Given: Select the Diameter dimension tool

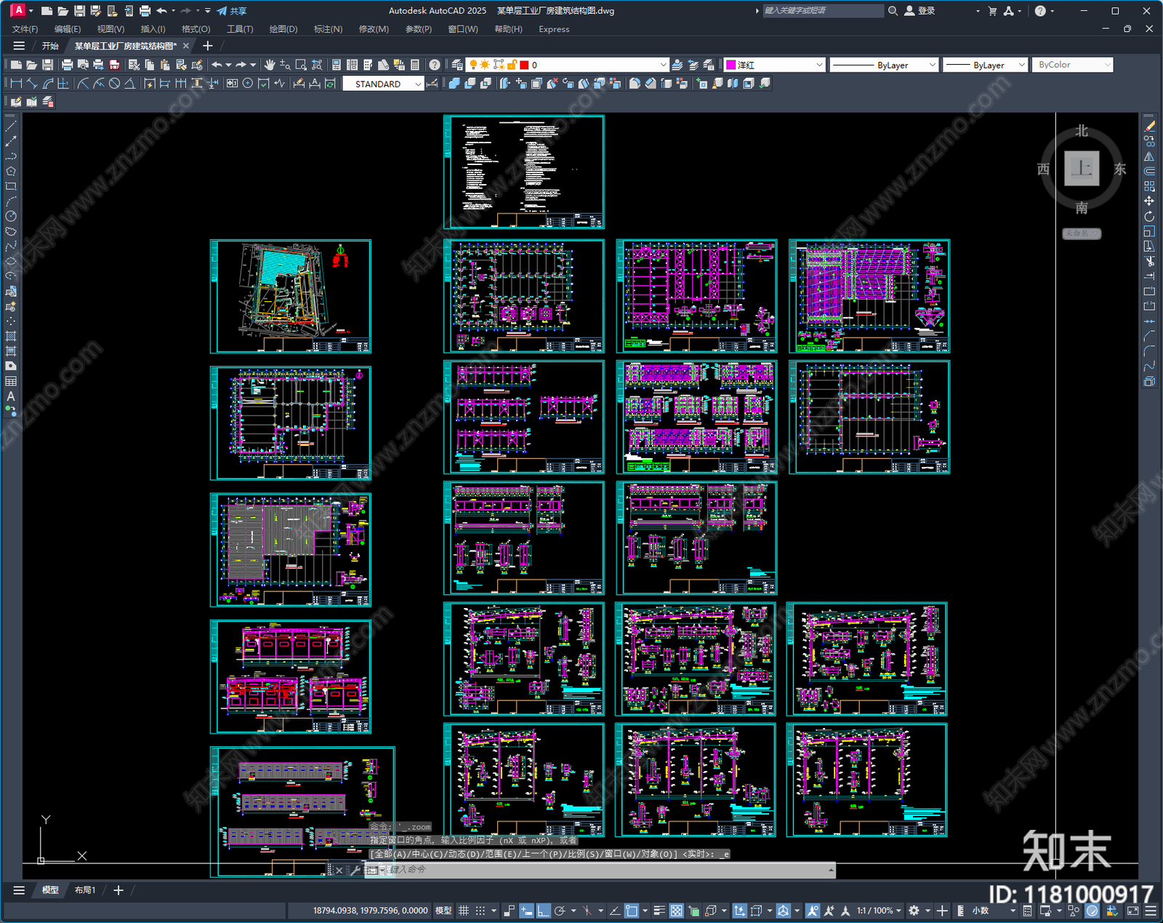Looking at the screenshot, I should (114, 84).
